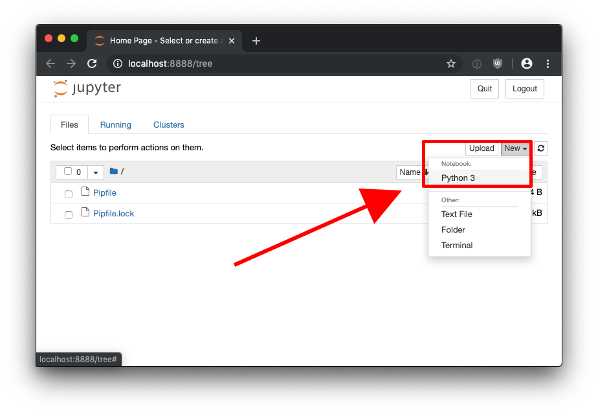Click the red macOS close button

49,39
